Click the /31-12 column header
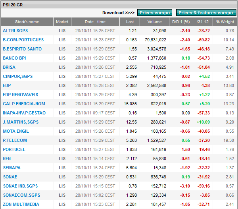This screenshot has width=238, height=209. coord(203,22)
